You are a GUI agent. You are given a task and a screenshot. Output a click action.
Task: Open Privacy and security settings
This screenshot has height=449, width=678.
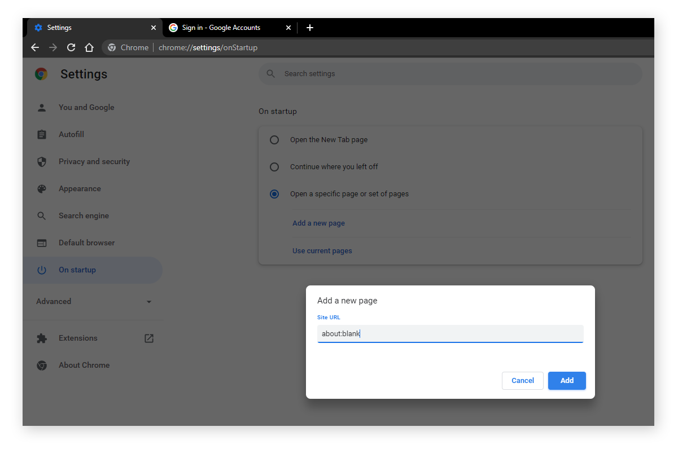(x=92, y=161)
